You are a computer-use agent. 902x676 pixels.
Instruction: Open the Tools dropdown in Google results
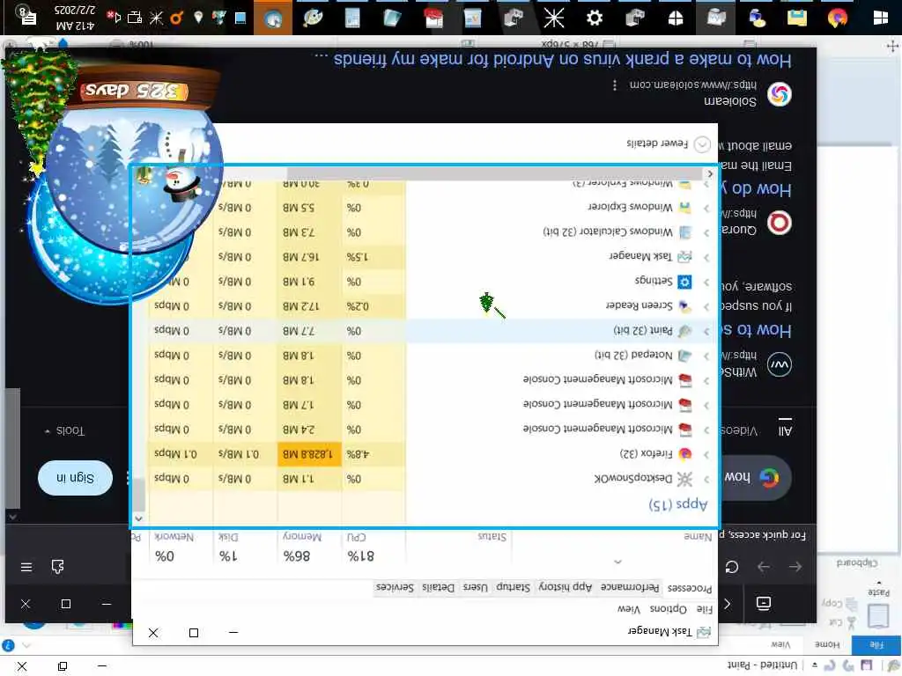(x=64, y=430)
